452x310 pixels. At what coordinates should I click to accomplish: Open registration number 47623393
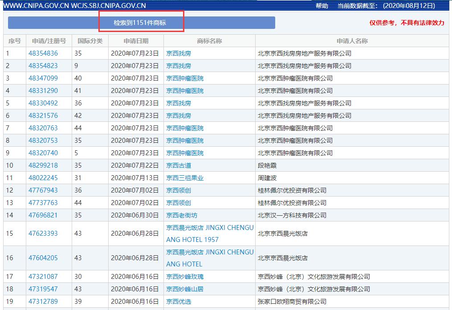tap(43, 234)
